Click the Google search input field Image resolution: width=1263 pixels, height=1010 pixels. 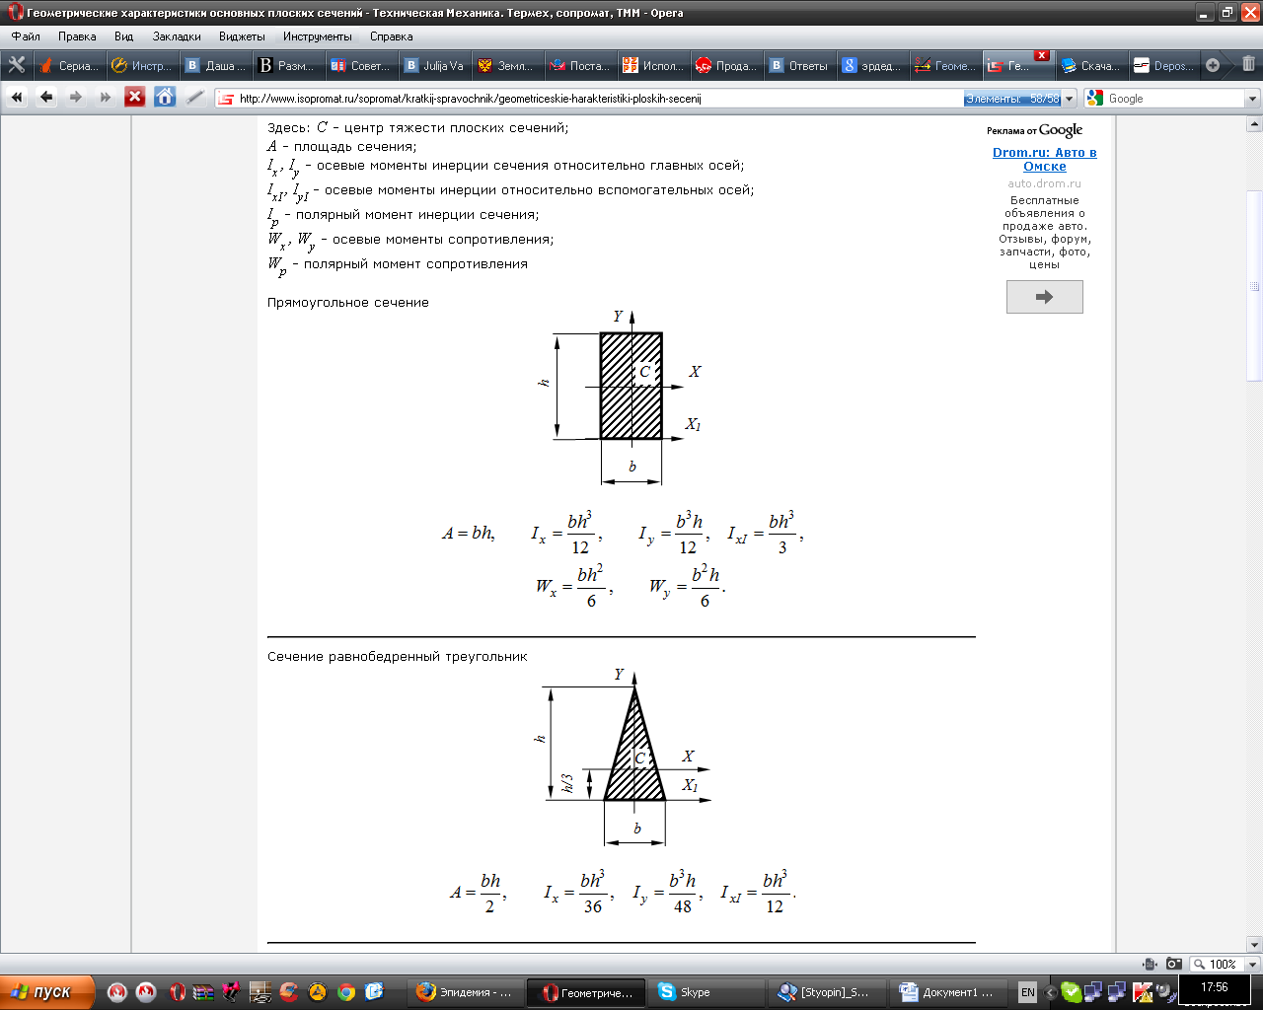point(1175,99)
